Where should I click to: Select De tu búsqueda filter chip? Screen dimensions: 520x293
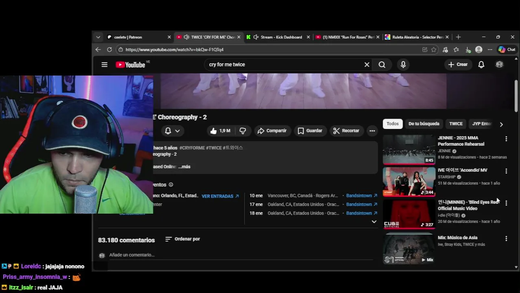click(x=424, y=124)
